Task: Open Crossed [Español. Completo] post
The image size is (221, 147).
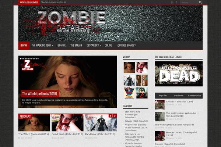Action: click(x=170, y=144)
